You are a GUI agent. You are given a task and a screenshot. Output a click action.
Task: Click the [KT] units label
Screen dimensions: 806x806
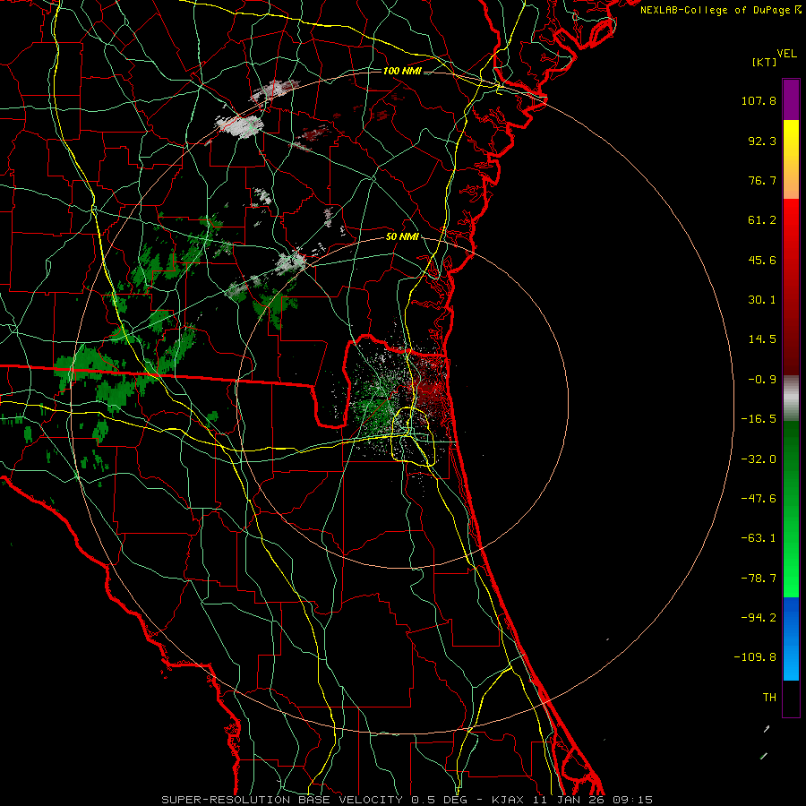(x=765, y=62)
